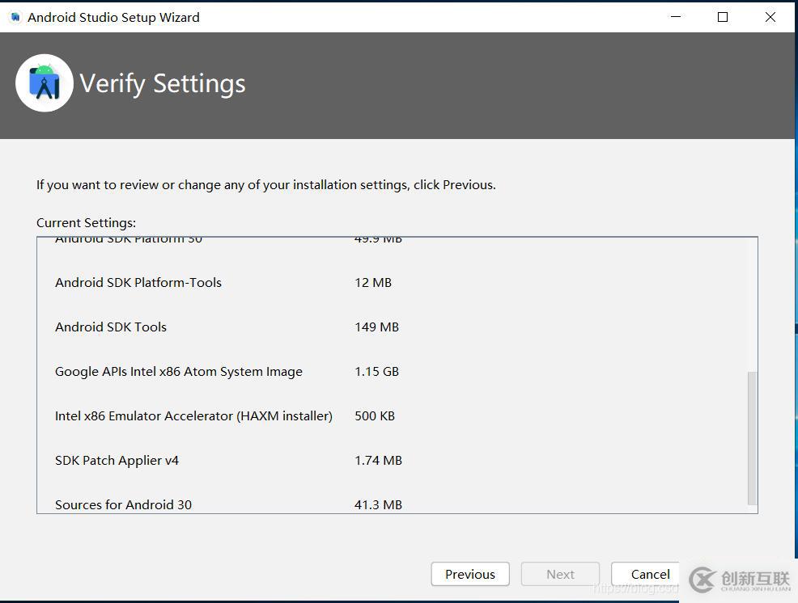Click the 149 MB size value
798x603 pixels.
point(376,327)
